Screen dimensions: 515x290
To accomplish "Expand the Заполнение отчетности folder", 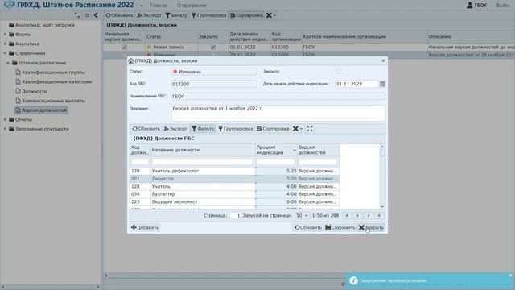I will point(5,129).
